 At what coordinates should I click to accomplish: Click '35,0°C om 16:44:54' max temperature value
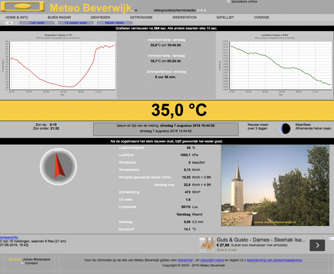[x=166, y=45]
